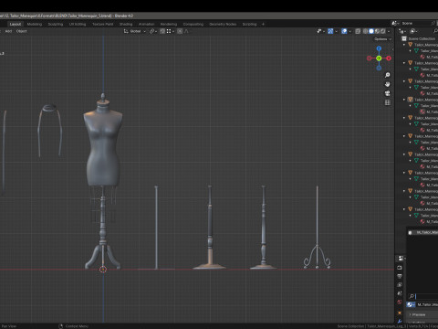Open proportional editing falloff dropdown

pos(186,31)
